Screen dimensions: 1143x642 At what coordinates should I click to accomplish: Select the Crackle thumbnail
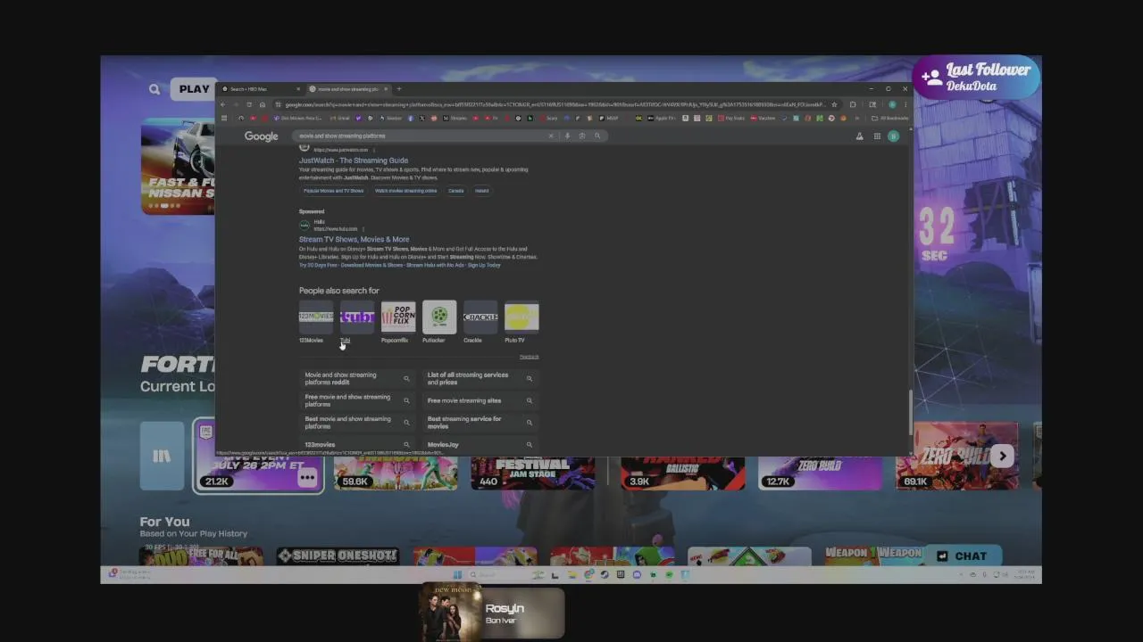pyautogui.click(x=480, y=317)
